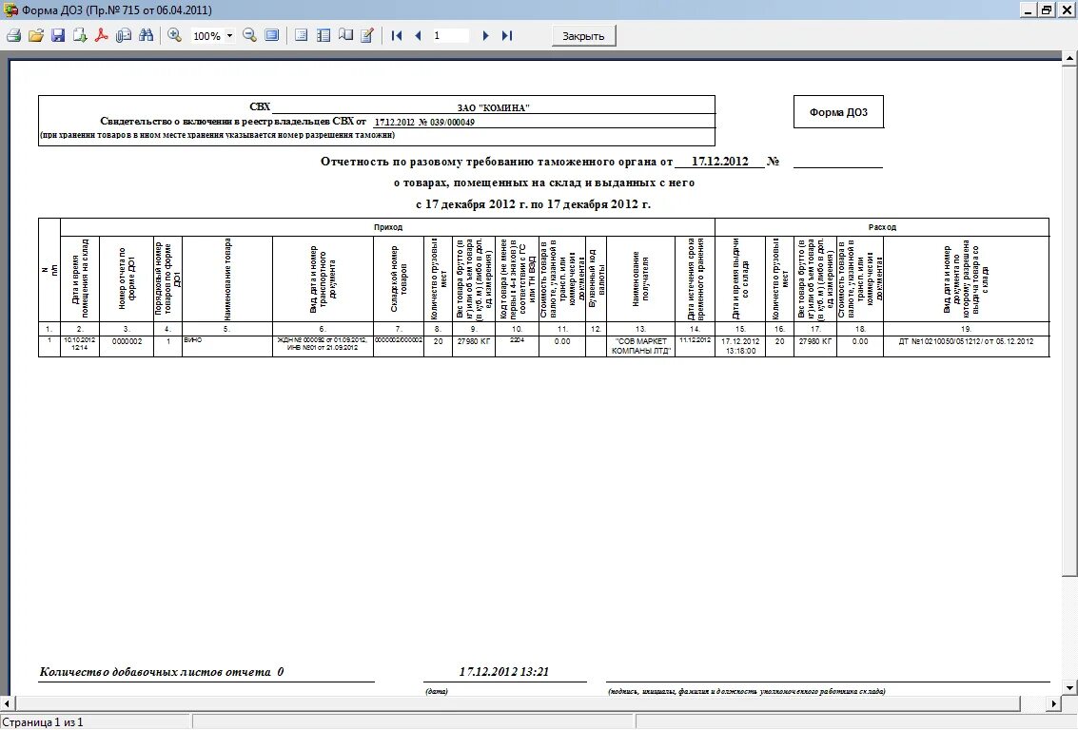Click the goods code cell 2204
This screenshot has height=730, width=1078.
pos(517,345)
